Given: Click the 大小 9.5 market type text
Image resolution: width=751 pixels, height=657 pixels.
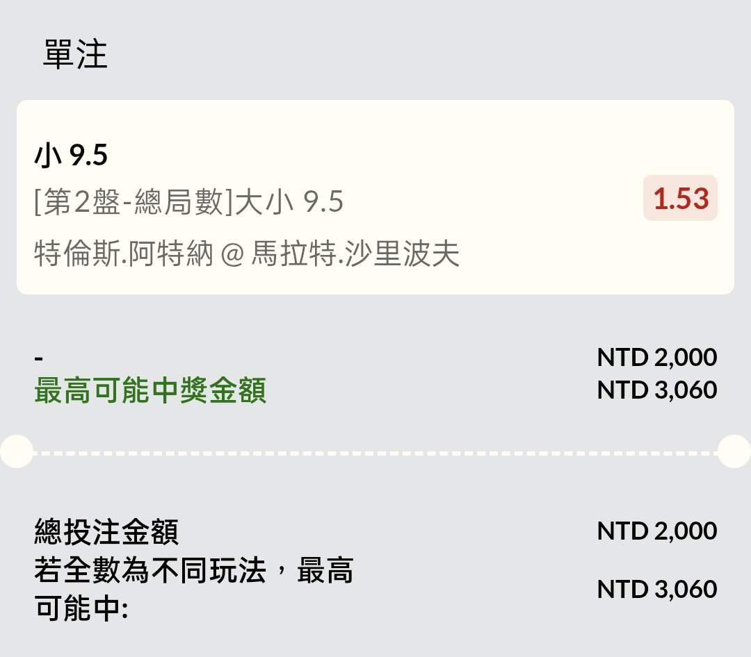Looking at the screenshot, I should pyautogui.click(x=289, y=203).
